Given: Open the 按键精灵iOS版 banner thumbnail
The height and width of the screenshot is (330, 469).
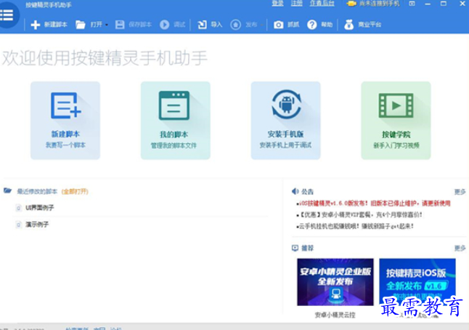Looking at the screenshot, I should [x=417, y=282].
